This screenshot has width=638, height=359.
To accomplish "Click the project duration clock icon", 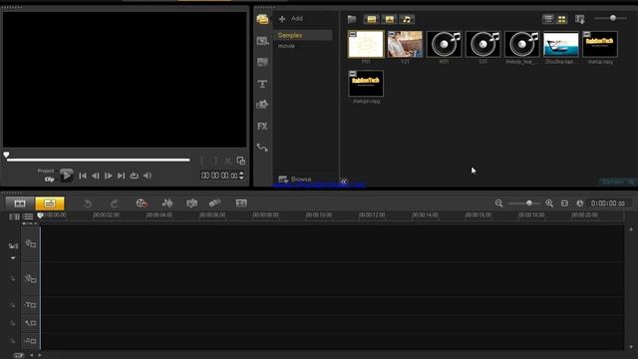I will [x=580, y=203].
